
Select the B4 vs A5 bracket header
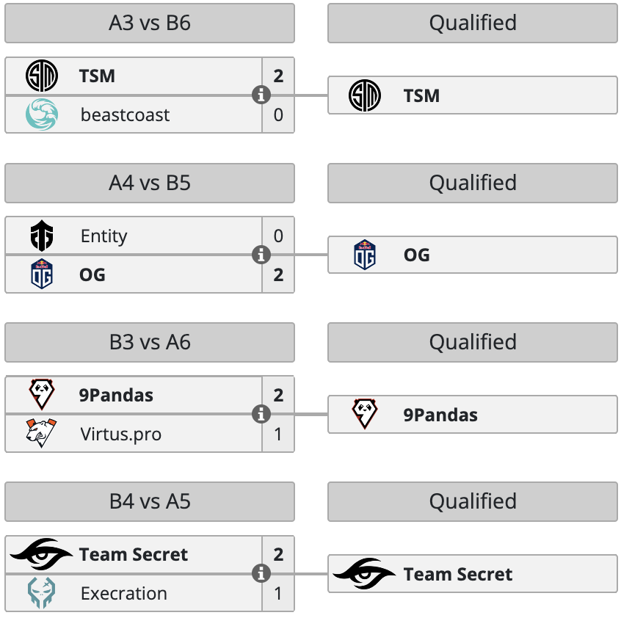(x=150, y=501)
